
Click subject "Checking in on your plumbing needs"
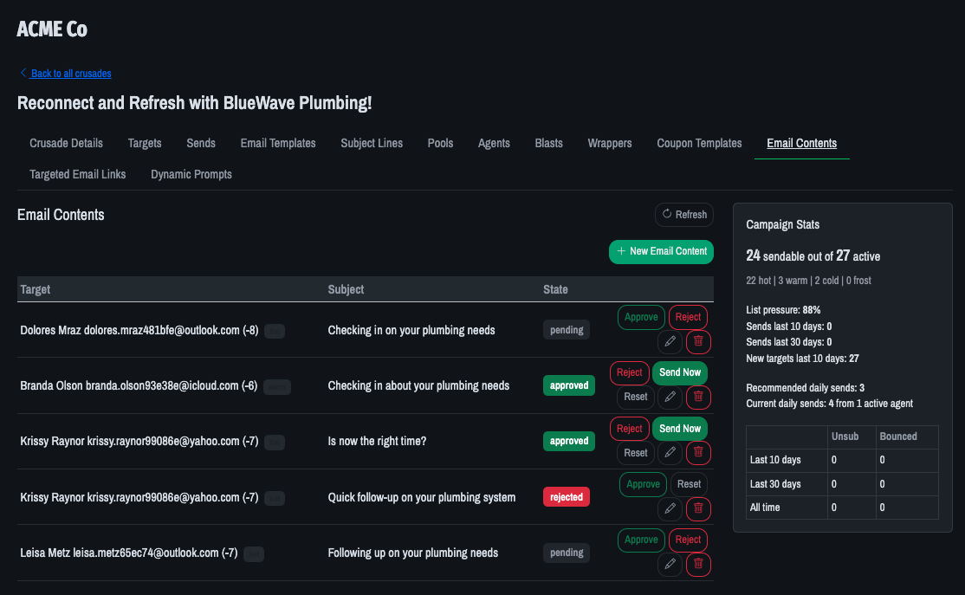click(x=411, y=330)
